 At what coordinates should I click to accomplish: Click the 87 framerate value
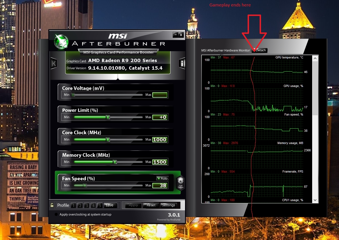[306, 187]
